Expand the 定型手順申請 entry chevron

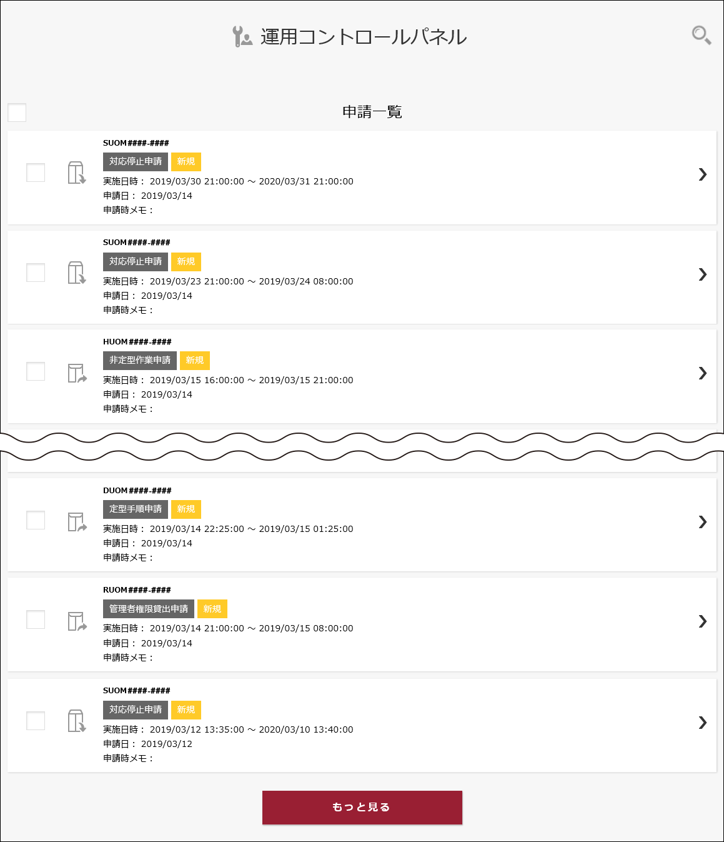point(703,522)
